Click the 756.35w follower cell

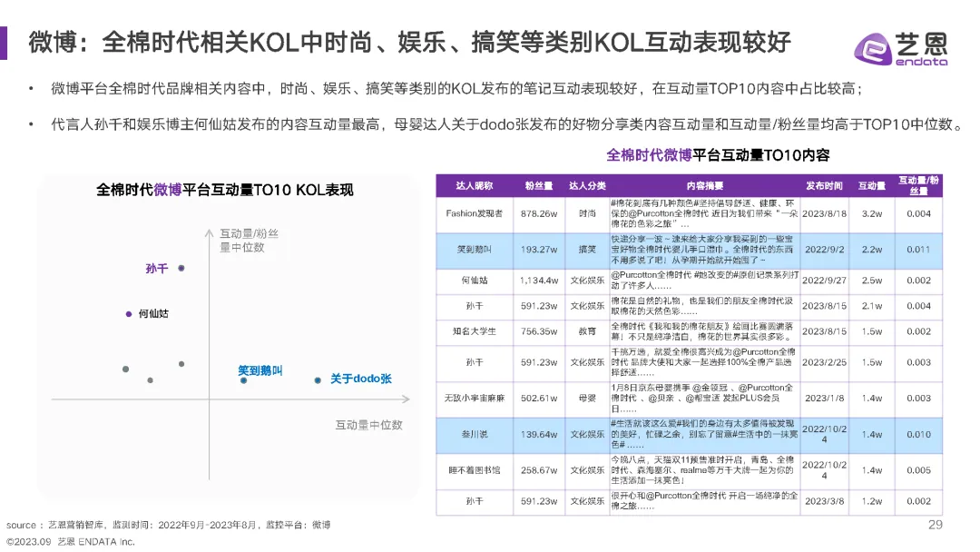pos(539,332)
